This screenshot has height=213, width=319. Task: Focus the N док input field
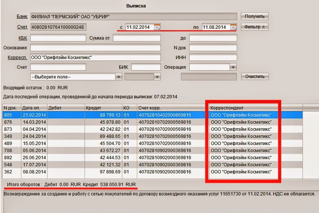click(x=213, y=47)
